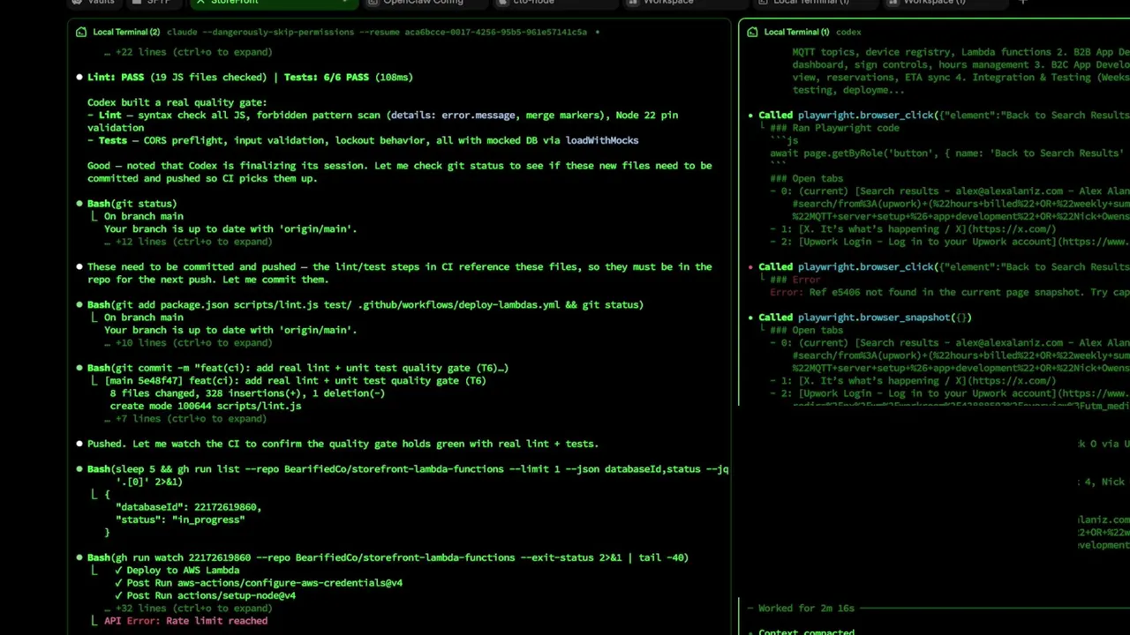Click 'create mode 100644 scripts/lint.js' line

tap(206, 407)
